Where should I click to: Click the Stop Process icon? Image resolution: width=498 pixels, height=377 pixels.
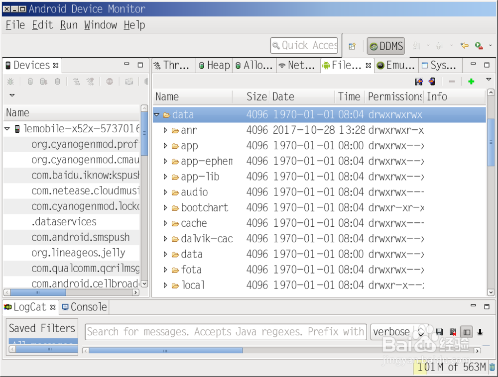point(110,82)
